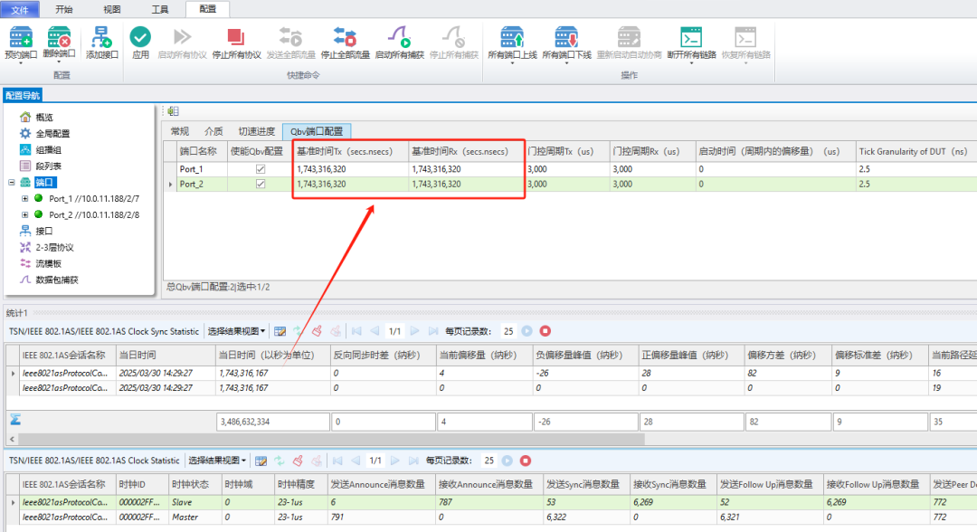Select 全局配置 in navigation tree

[52, 133]
